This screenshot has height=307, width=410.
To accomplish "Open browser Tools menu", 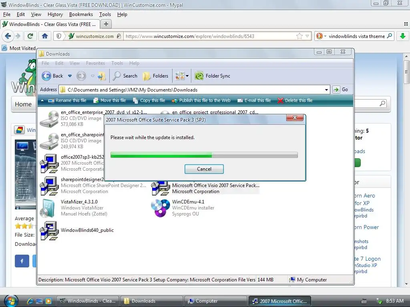I will pos(105,14).
